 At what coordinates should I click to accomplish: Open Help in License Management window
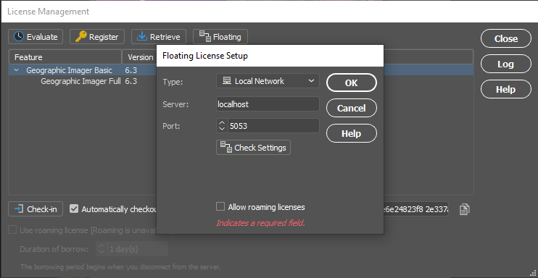(x=506, y=89)
